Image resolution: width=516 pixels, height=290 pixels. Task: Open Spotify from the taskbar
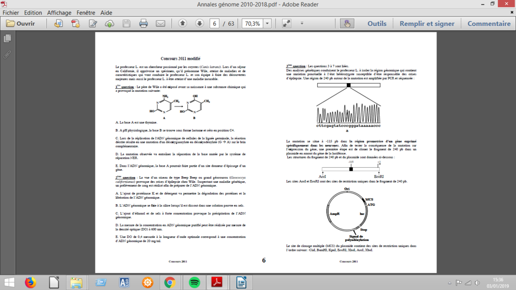pyautogui.click(x=195, y=282)
